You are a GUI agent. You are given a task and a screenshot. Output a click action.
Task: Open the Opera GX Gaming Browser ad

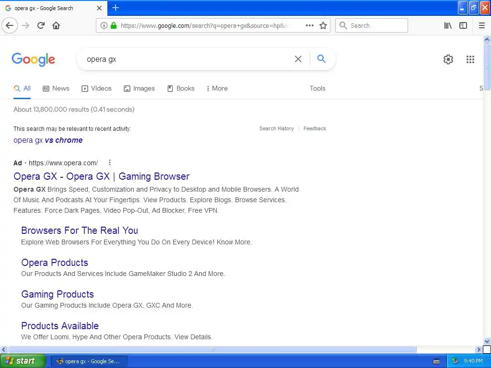pyautogui.click(x=102, y=176)
